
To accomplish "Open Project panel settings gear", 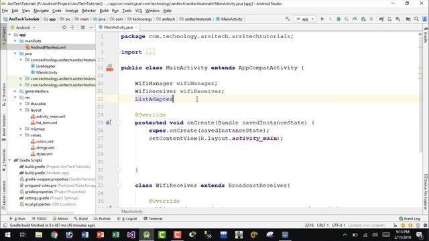I will [x=82, y=27].
